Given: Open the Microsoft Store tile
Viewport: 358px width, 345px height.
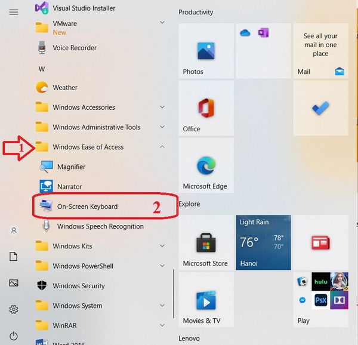Looking at the screenshot, I should (x=206, y=242).
